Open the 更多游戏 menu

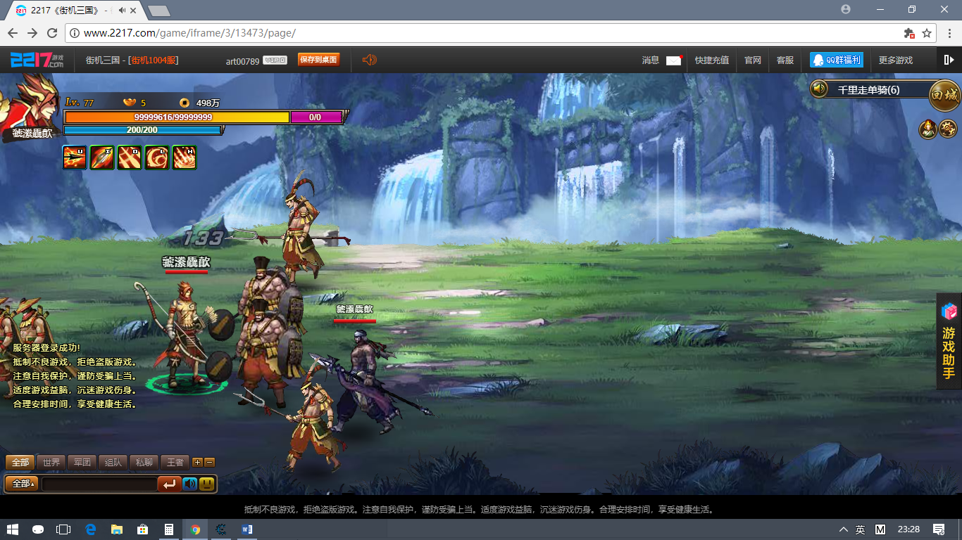[896, 60]
